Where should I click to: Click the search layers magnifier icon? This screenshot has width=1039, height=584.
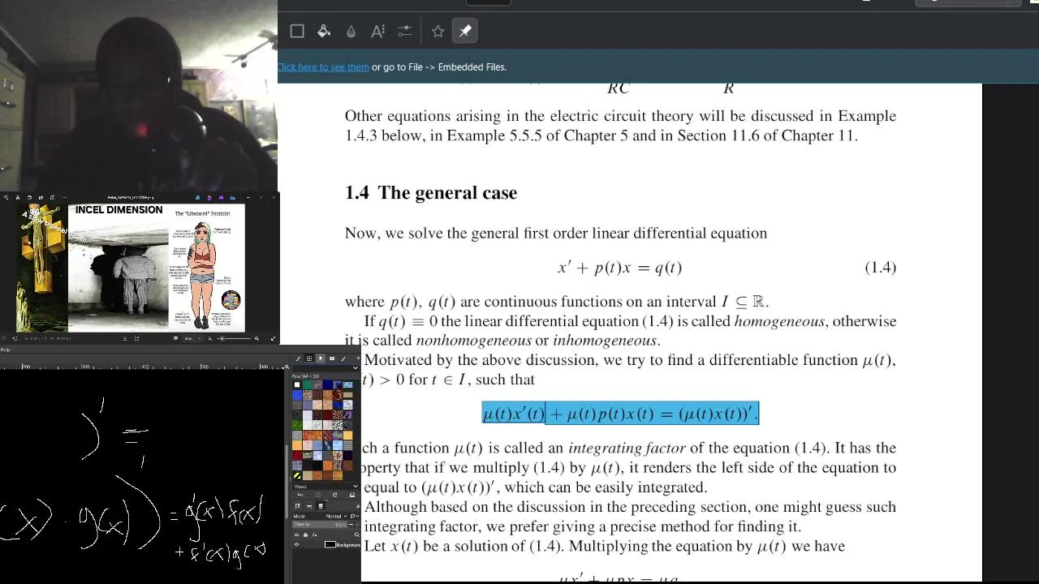(x=356, y=535)
